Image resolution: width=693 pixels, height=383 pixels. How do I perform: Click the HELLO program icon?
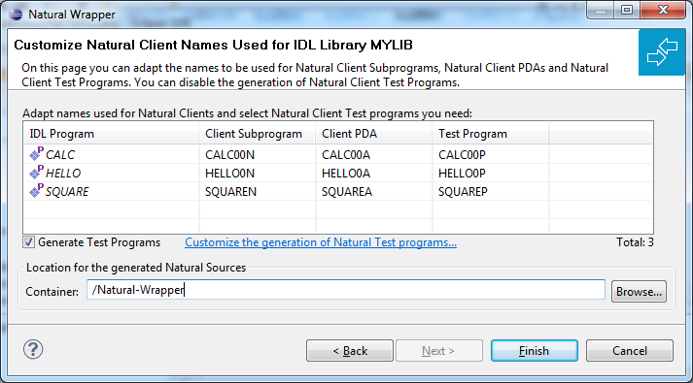click(x=36, y=173)
